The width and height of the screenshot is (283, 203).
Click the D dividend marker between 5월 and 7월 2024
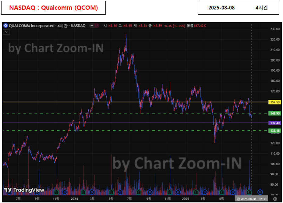pyautogui.click(x=120, y=192)
